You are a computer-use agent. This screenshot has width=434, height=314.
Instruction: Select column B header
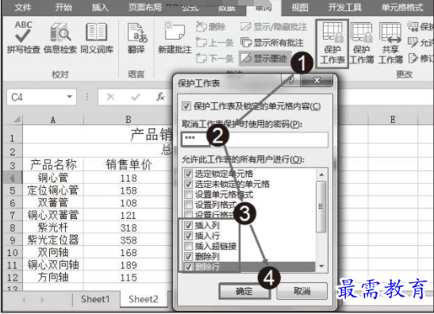(129, 119)
